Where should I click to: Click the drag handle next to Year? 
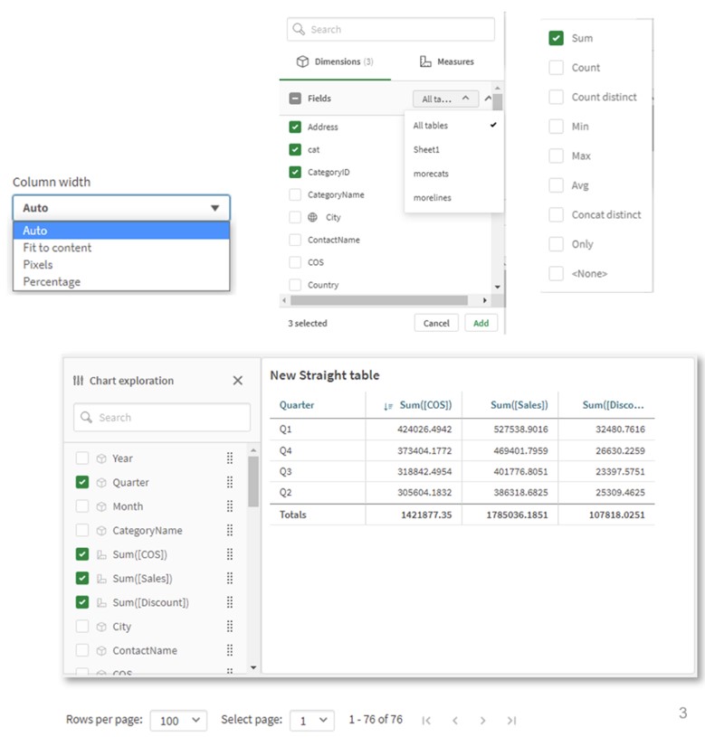(230, 458)
